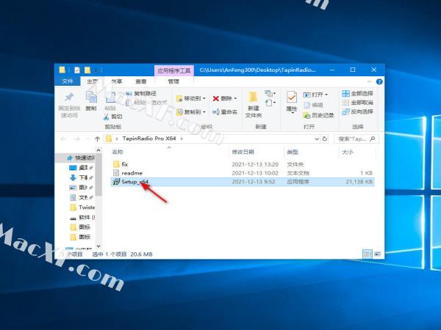Click 粘贴快捷方式 paste shortcut button

tap(146, 103)
